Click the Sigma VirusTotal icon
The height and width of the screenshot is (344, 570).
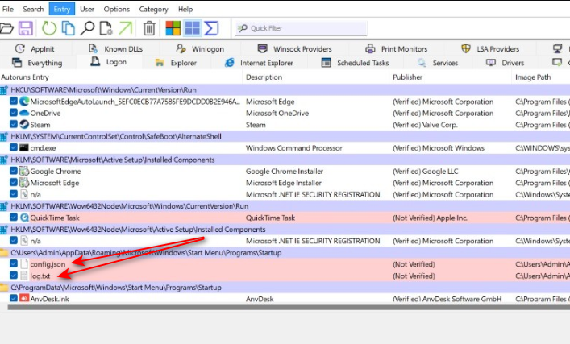(x=211, y=28)
